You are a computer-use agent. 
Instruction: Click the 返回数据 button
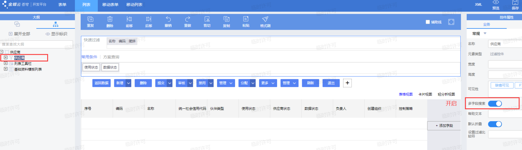pyautogui.click(x=101, y=83)
